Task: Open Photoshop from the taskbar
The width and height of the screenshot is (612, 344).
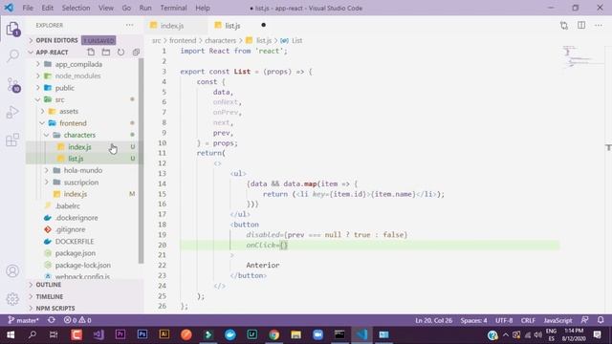Action: click(x=142, y=334)
